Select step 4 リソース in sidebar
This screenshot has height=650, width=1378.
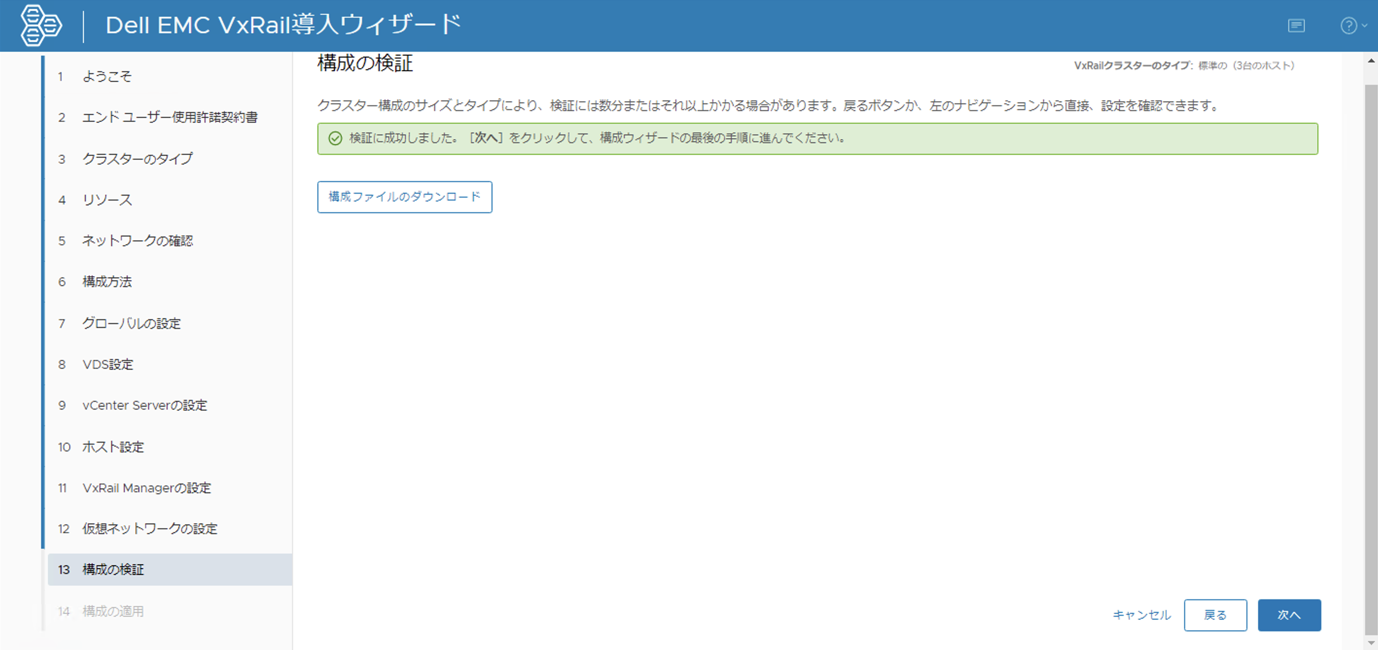107,200
